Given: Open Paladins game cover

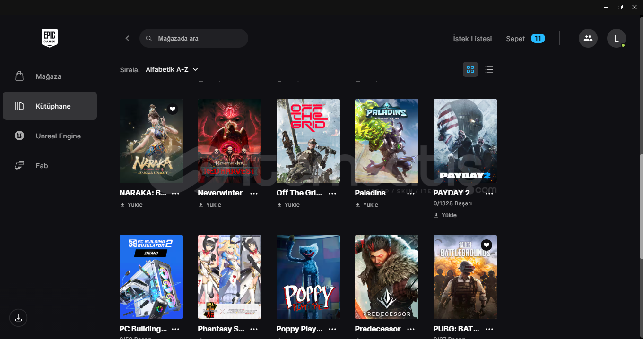Looking at the screenshot, I should click(387, 141).
